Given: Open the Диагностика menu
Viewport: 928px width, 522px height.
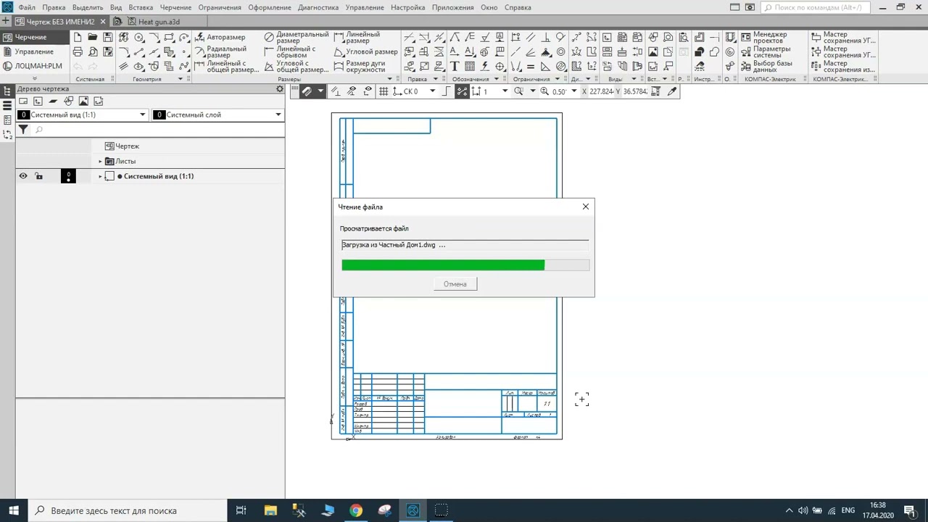Looking at the screenshot, I should click(x=318, y=7).
